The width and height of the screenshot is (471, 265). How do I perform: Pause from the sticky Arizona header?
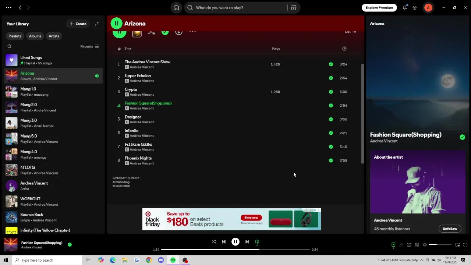[116, 24]
